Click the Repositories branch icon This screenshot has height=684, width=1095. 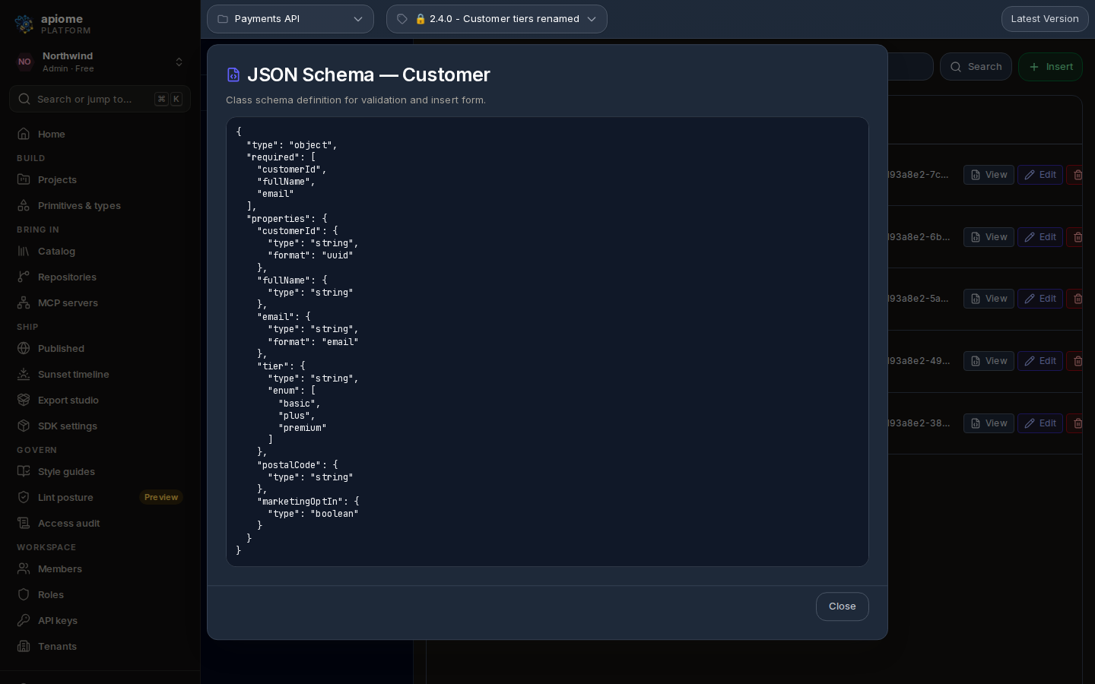(x=24, y=277)
